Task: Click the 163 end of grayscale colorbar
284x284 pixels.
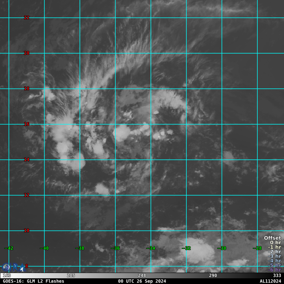Action: (x=7, y=275)
